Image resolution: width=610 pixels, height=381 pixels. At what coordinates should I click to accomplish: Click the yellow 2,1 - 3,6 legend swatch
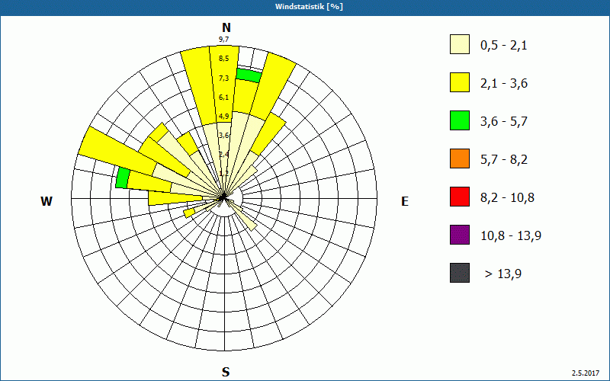point(460,82)
